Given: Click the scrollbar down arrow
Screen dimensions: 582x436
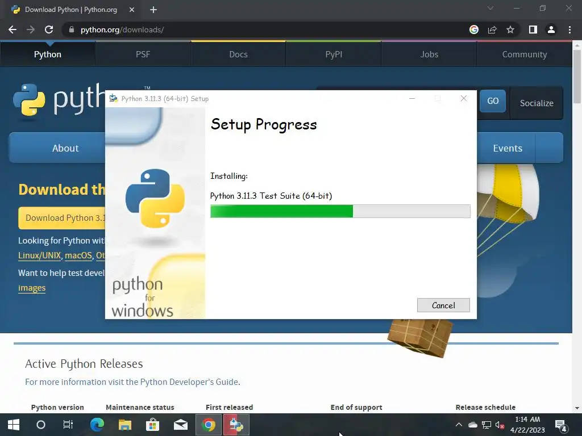Looking at the screenshot, I should coord(577,408).
